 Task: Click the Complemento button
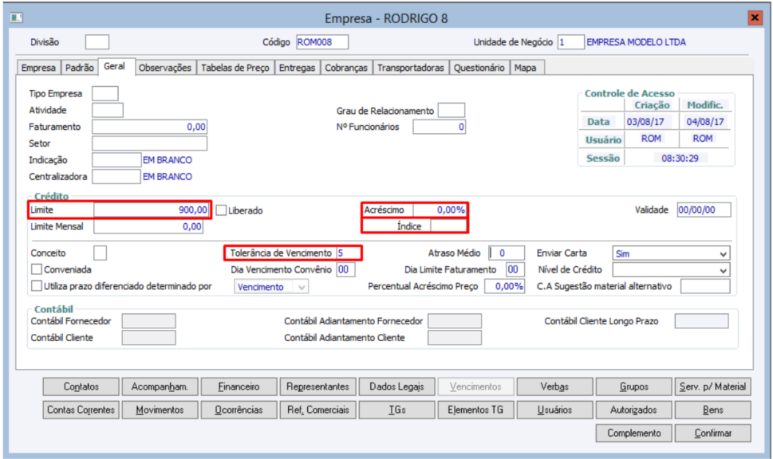coord(634,433)
